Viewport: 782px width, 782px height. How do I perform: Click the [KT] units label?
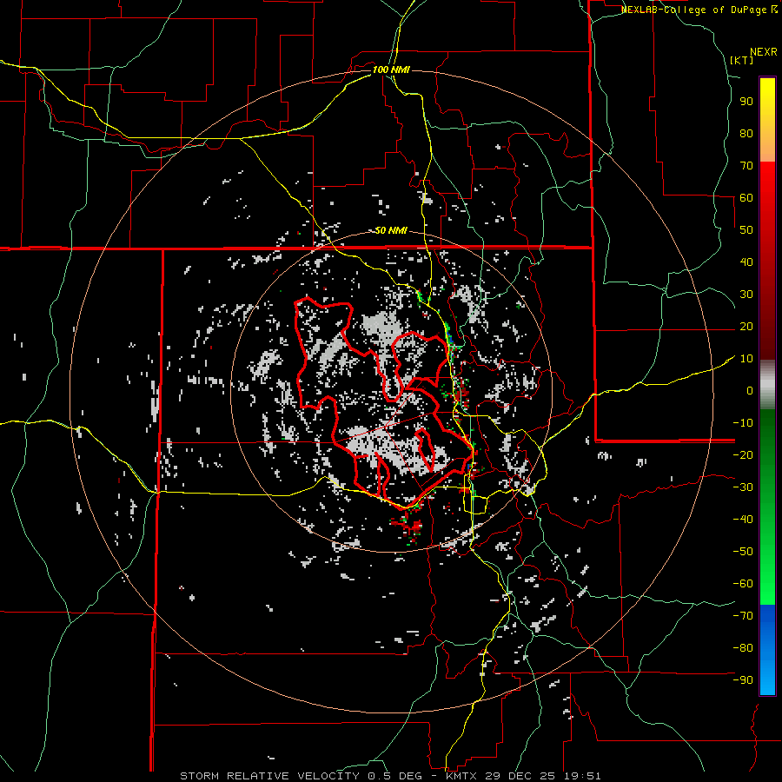(x=741, y=60)
